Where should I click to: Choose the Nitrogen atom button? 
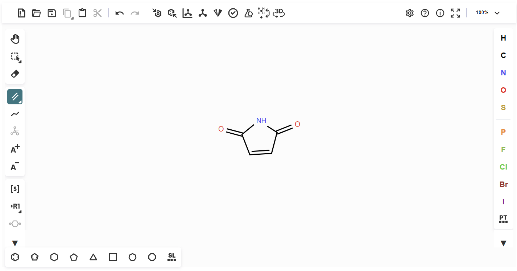[x=503, y=73]
